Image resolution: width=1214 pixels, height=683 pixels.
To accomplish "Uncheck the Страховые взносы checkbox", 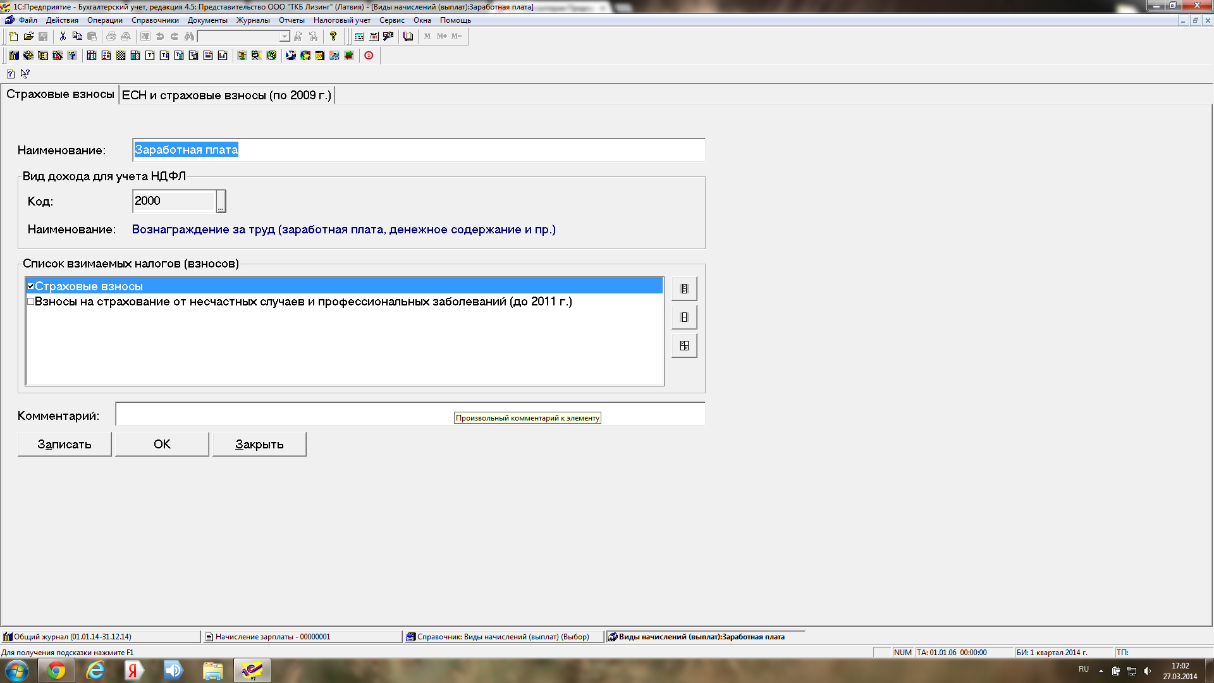I will pyautogui.click(x=30, y=286).
